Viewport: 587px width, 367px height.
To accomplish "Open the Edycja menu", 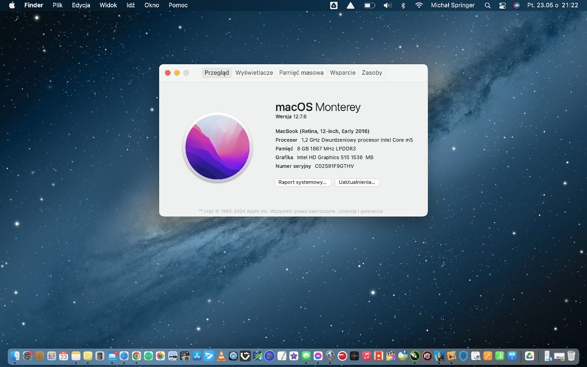I will (81, 6).
